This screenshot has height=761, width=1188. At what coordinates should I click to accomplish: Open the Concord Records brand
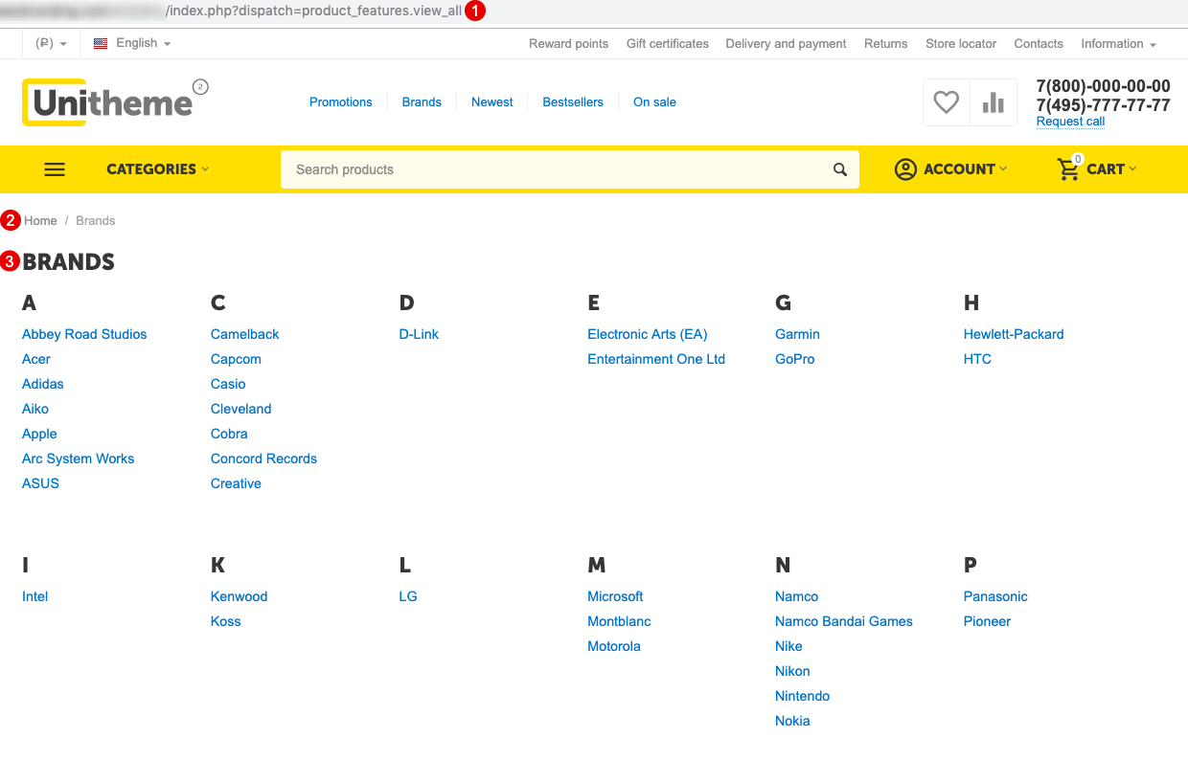tap(263, 459)
